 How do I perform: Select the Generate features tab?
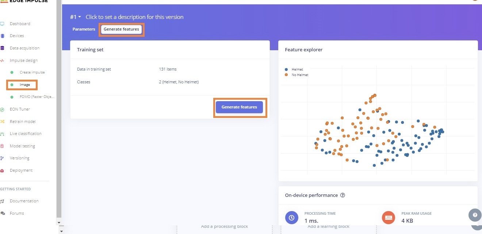121,29
